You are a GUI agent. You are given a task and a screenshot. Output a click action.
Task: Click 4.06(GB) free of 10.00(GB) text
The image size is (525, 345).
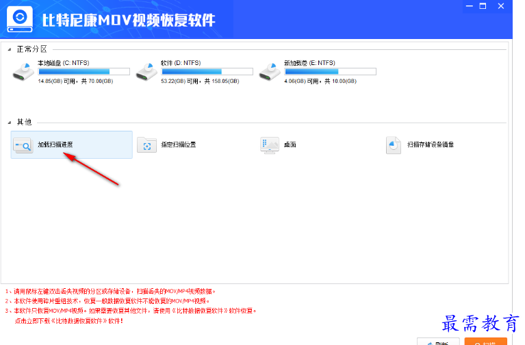tap(320, 81)
